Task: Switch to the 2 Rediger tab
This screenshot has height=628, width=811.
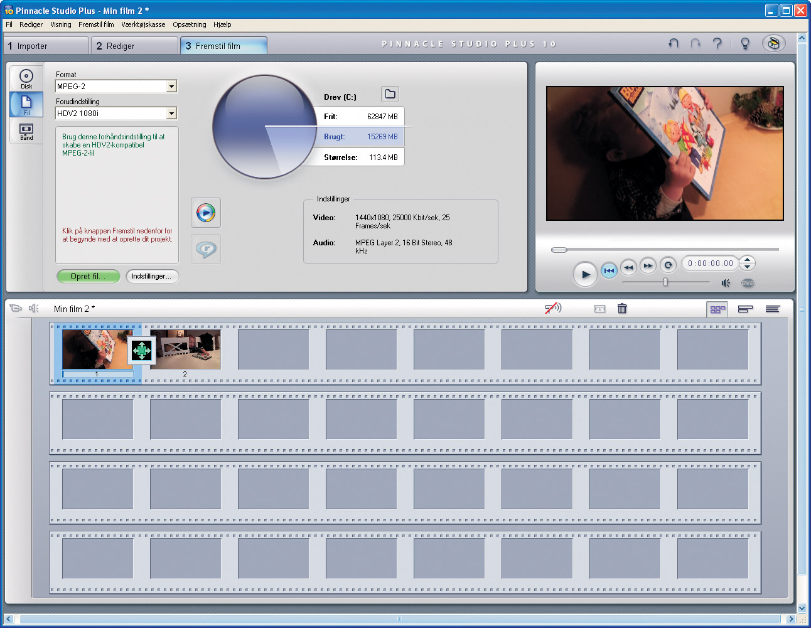Action: tap(134, 46)
